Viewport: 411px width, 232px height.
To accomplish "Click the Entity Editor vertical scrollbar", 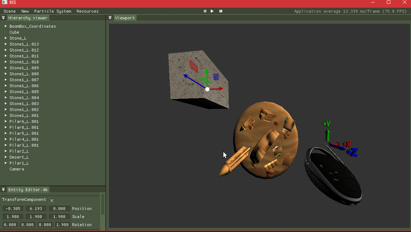I will (x=103, y=205).
